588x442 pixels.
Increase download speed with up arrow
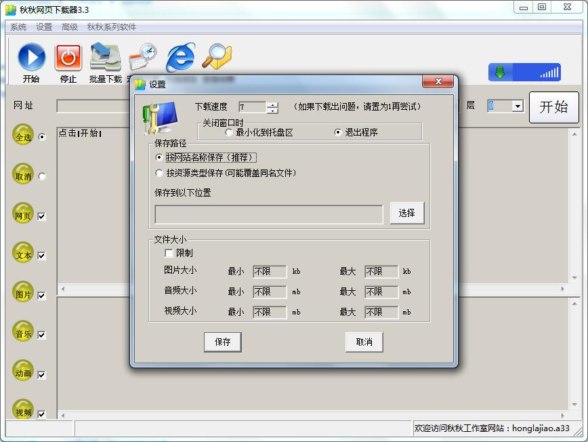[271, 103]
